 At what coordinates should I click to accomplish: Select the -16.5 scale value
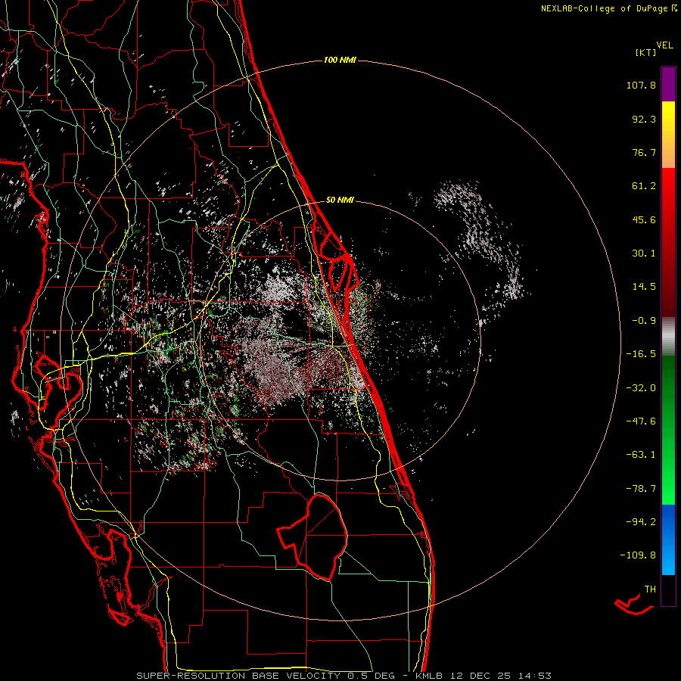click(x=641, y=354)
